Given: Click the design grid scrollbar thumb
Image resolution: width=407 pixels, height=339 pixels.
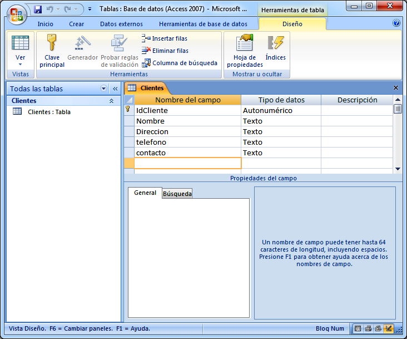Looking at the screenshot, I should pyautogui.click(x=398, y=109).
